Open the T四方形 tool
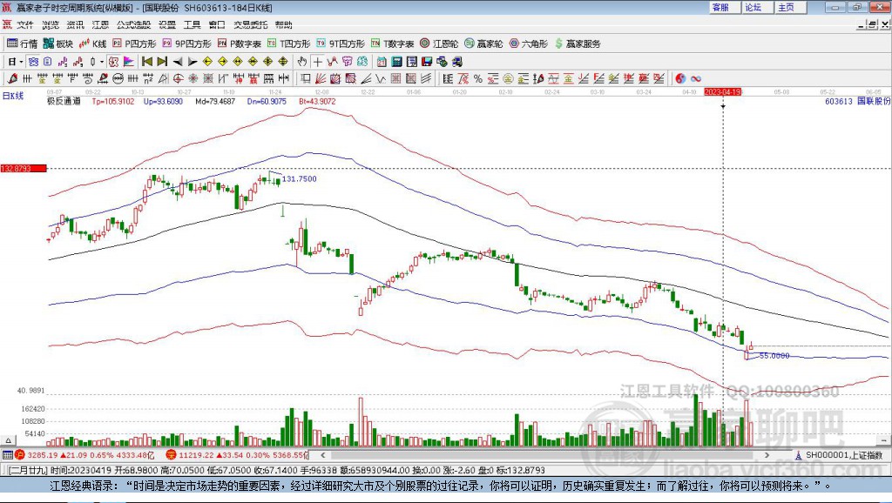 tap(288, 44)
